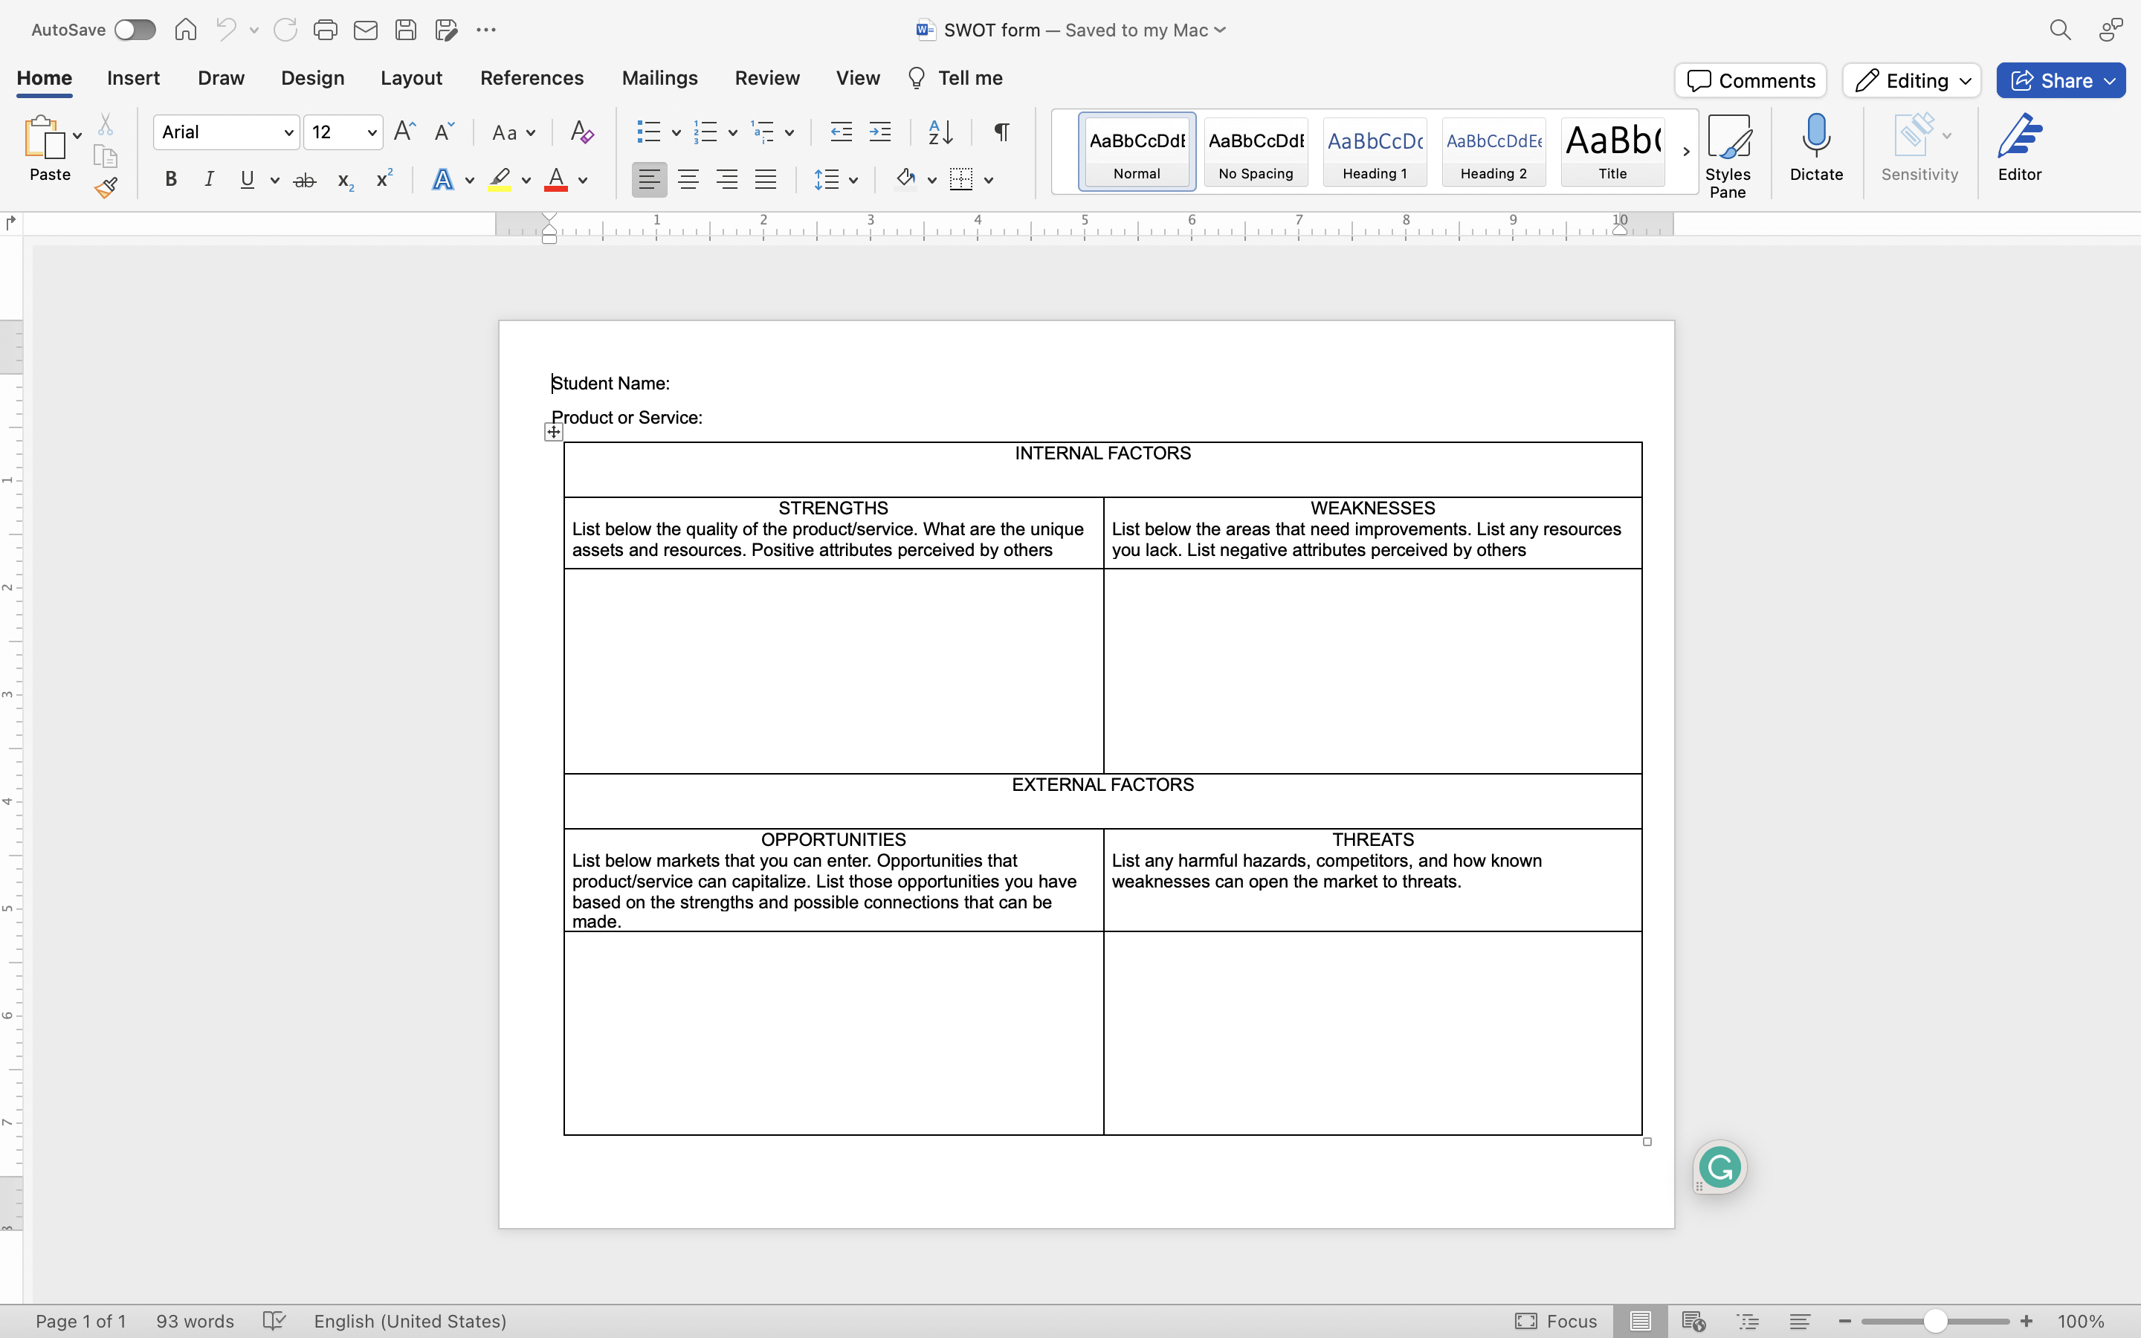
Task: Show paragraph marks
Action: coord(1000,131)
